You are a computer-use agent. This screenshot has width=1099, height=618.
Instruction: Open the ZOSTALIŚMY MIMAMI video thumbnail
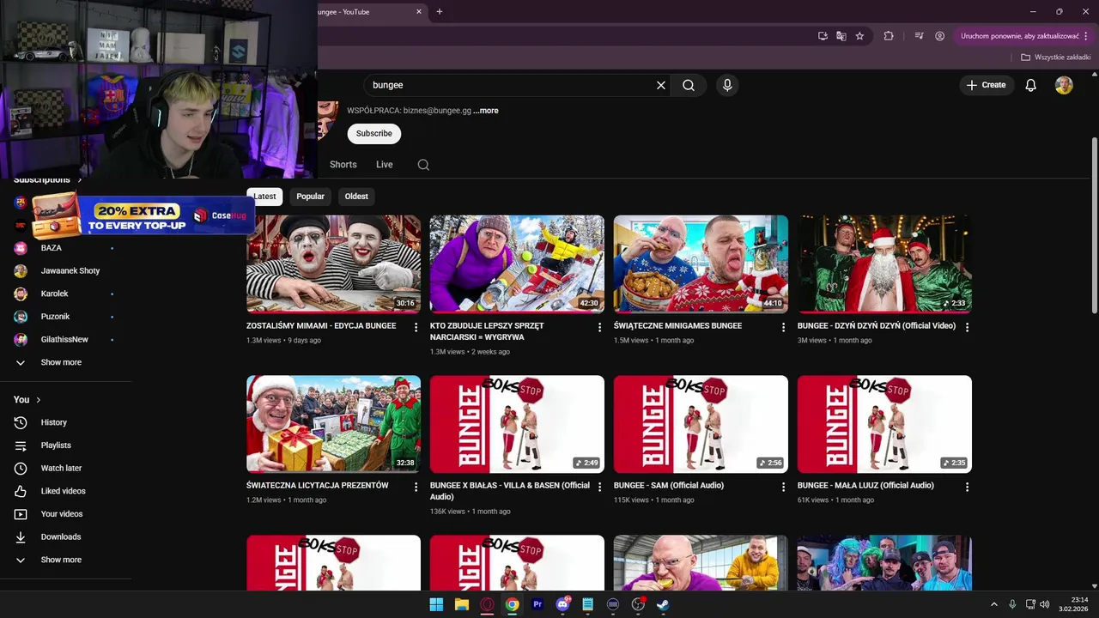(333, 264)
